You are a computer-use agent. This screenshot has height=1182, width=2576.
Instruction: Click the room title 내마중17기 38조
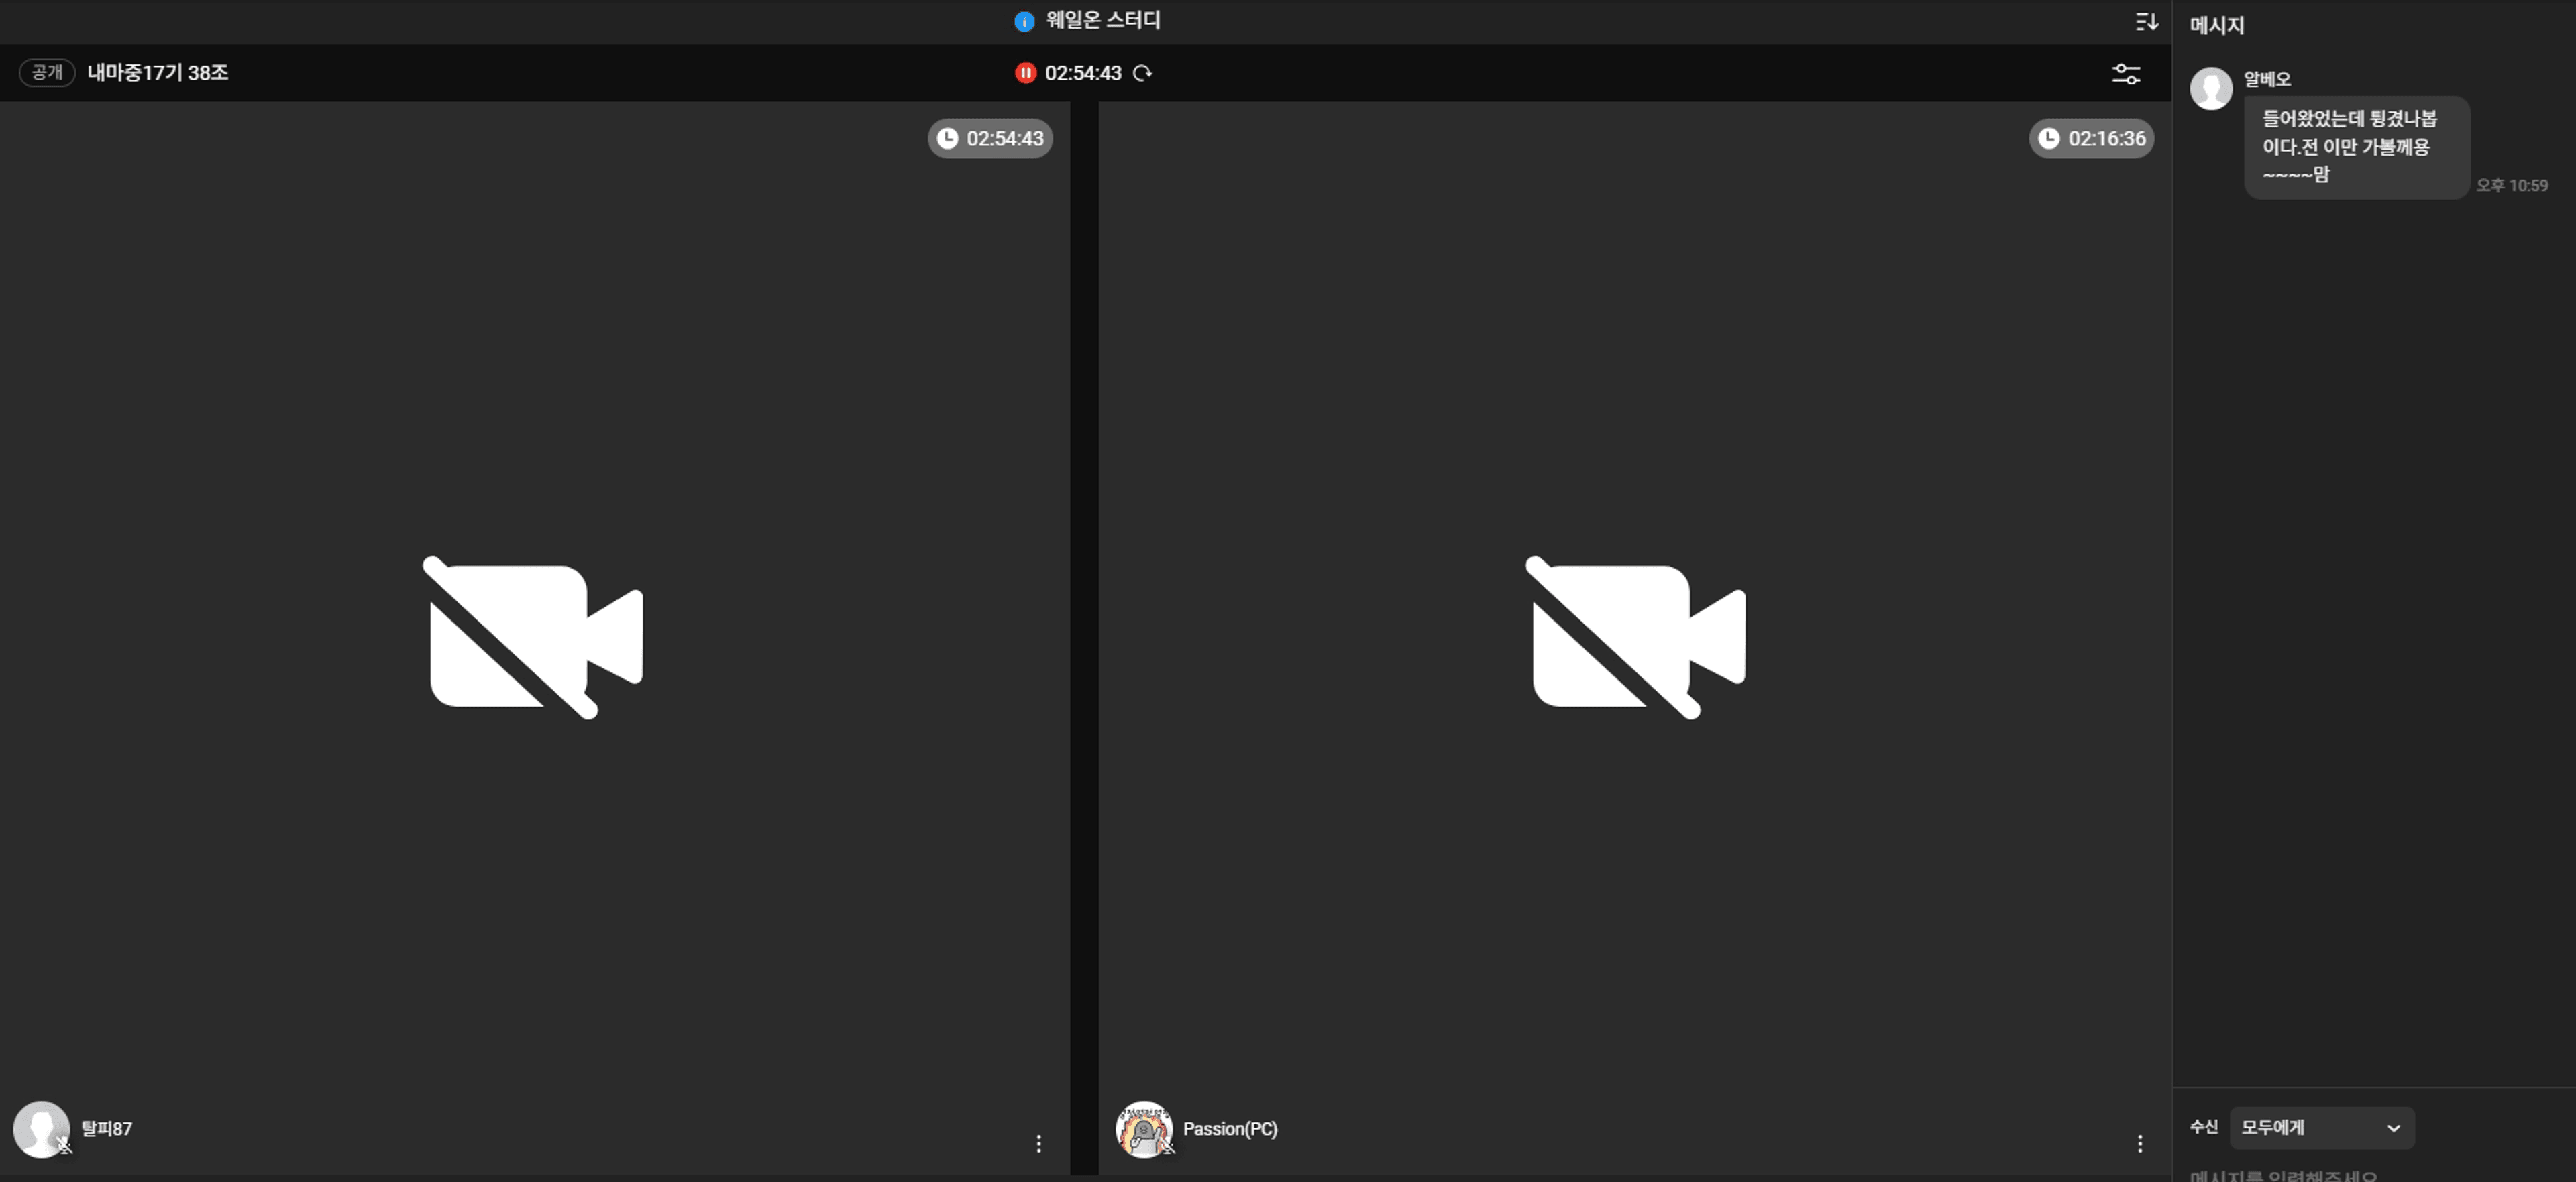coord(157,73)
